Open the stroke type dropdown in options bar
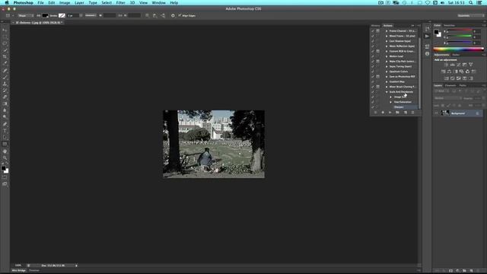This screenshot has width=487, height=274. tap(91, 15)
